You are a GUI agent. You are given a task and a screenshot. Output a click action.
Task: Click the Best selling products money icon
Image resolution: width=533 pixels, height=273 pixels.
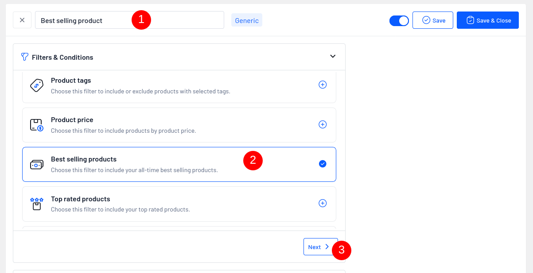(36, 165)
